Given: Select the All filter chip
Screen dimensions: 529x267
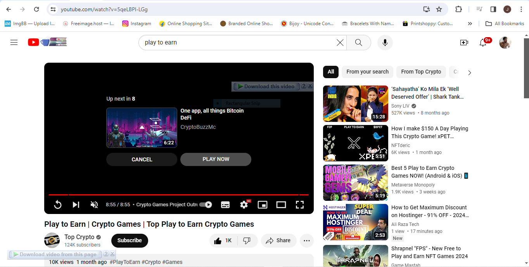Looking at the screenshot, I should pos(331,72).
